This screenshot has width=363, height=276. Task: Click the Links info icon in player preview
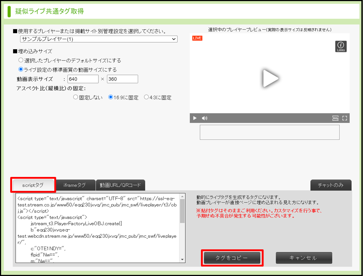[x=341, y=46]
